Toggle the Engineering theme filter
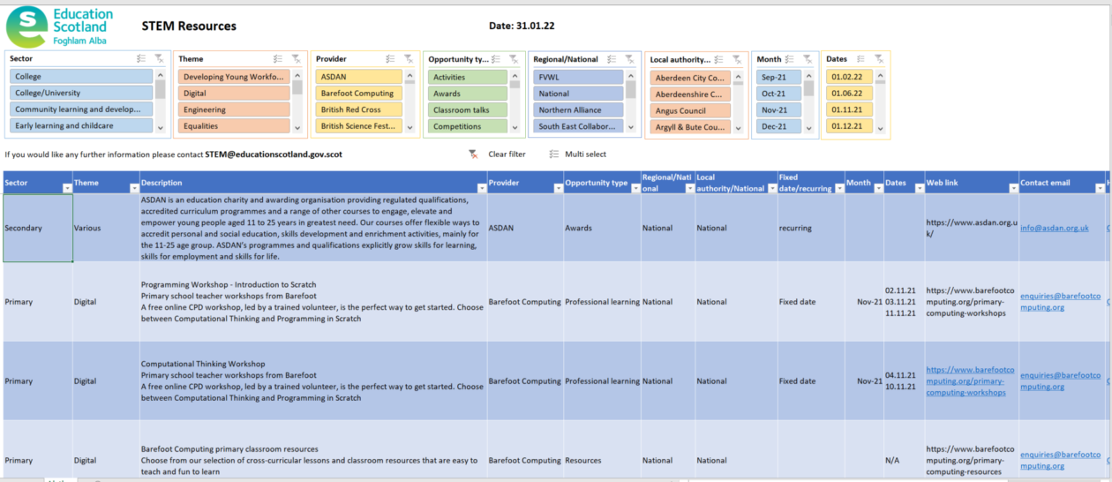Screen dimensions: 1112x482 pyautogui.click(x=234, y=109)
